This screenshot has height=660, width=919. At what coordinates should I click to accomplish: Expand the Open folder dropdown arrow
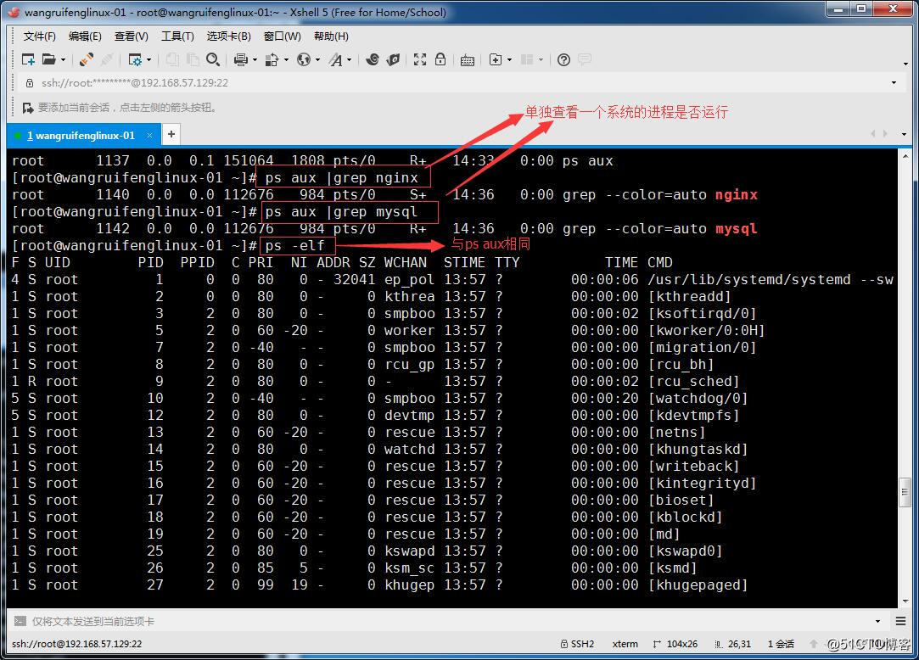[x=63, y=59]
